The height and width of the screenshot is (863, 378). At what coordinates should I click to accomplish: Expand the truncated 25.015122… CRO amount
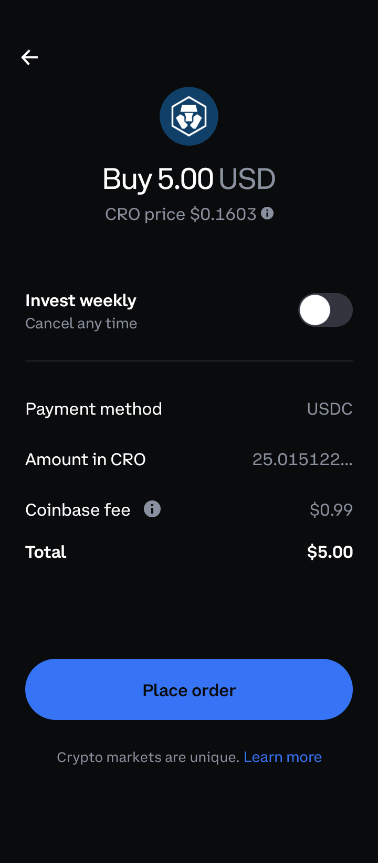[302, 459]
